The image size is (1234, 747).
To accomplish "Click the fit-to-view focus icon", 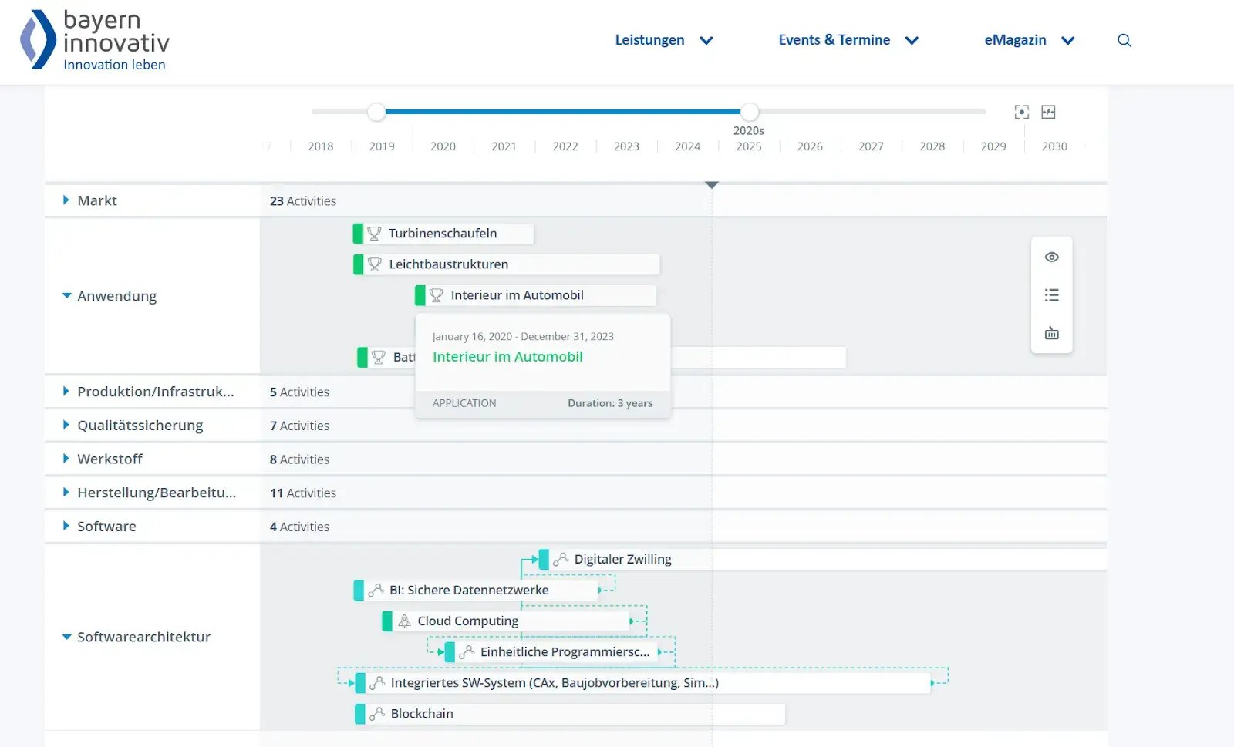I will point(1021,113).
